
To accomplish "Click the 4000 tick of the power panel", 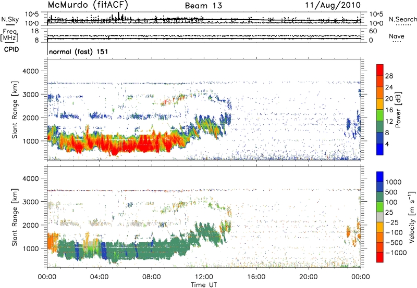I will coord(31,71).
